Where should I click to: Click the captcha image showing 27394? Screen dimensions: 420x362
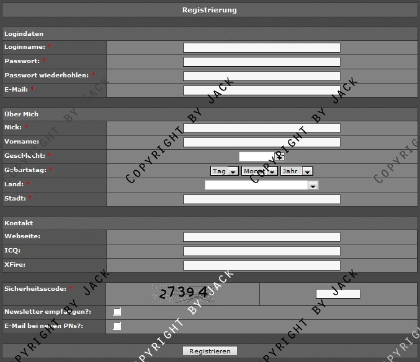[184, 293]
